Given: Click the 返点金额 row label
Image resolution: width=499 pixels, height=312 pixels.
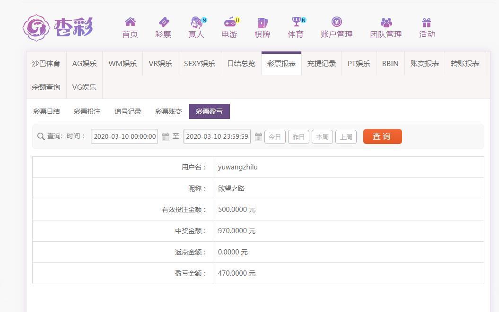Looking at the screenshot, I should (191, 252).
